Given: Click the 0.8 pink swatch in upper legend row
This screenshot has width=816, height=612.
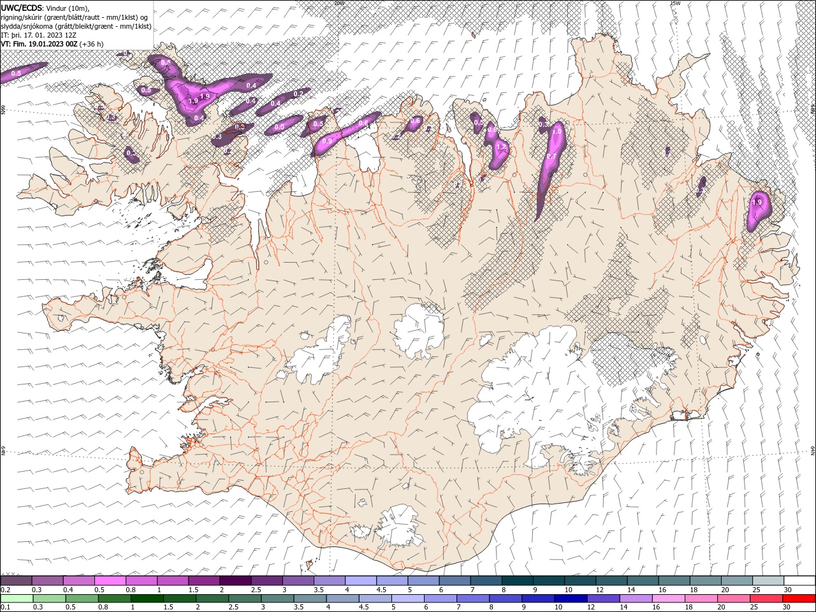Looking at the screenshot, I should (x=141, y=581).
